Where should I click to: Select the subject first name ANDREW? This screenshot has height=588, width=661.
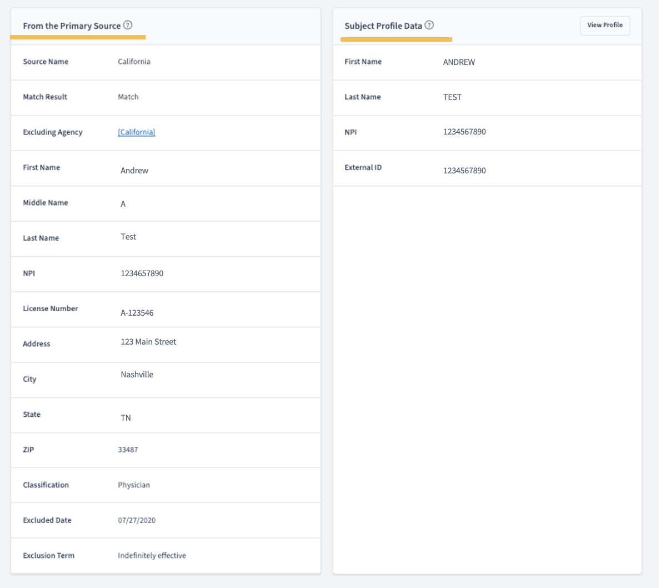pos(459,62)
